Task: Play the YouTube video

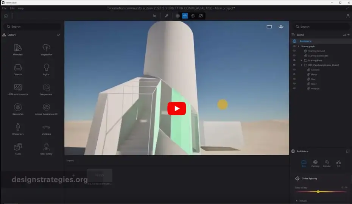Action: pos(177,109)
